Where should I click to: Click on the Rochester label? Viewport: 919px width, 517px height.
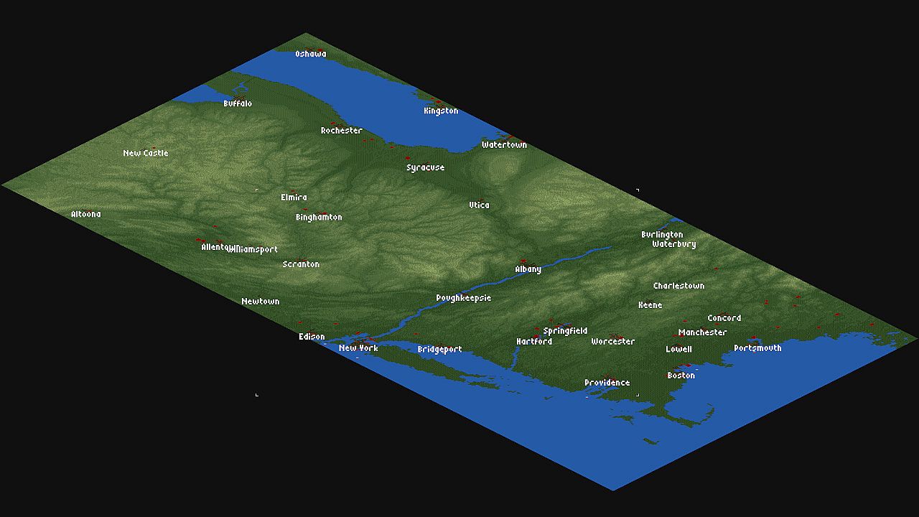click(x=341, y=131)
